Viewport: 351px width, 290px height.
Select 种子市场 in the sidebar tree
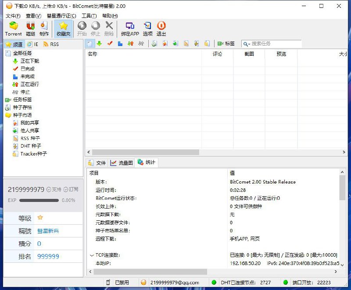(22, 115)
